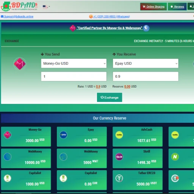The width and height of the screenshot is (194, 194).
Task: Click the purple Skrill icon
Action: (x=119, y=157)
